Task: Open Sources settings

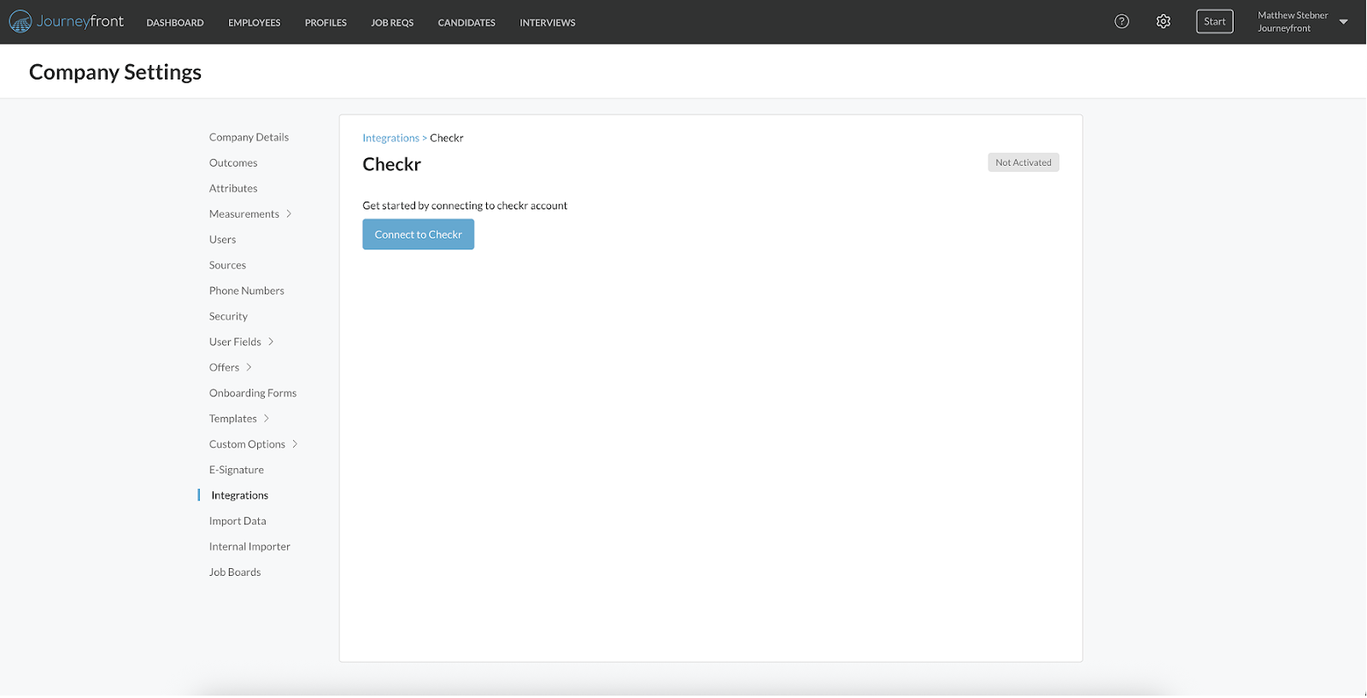Action: (227, 266)
